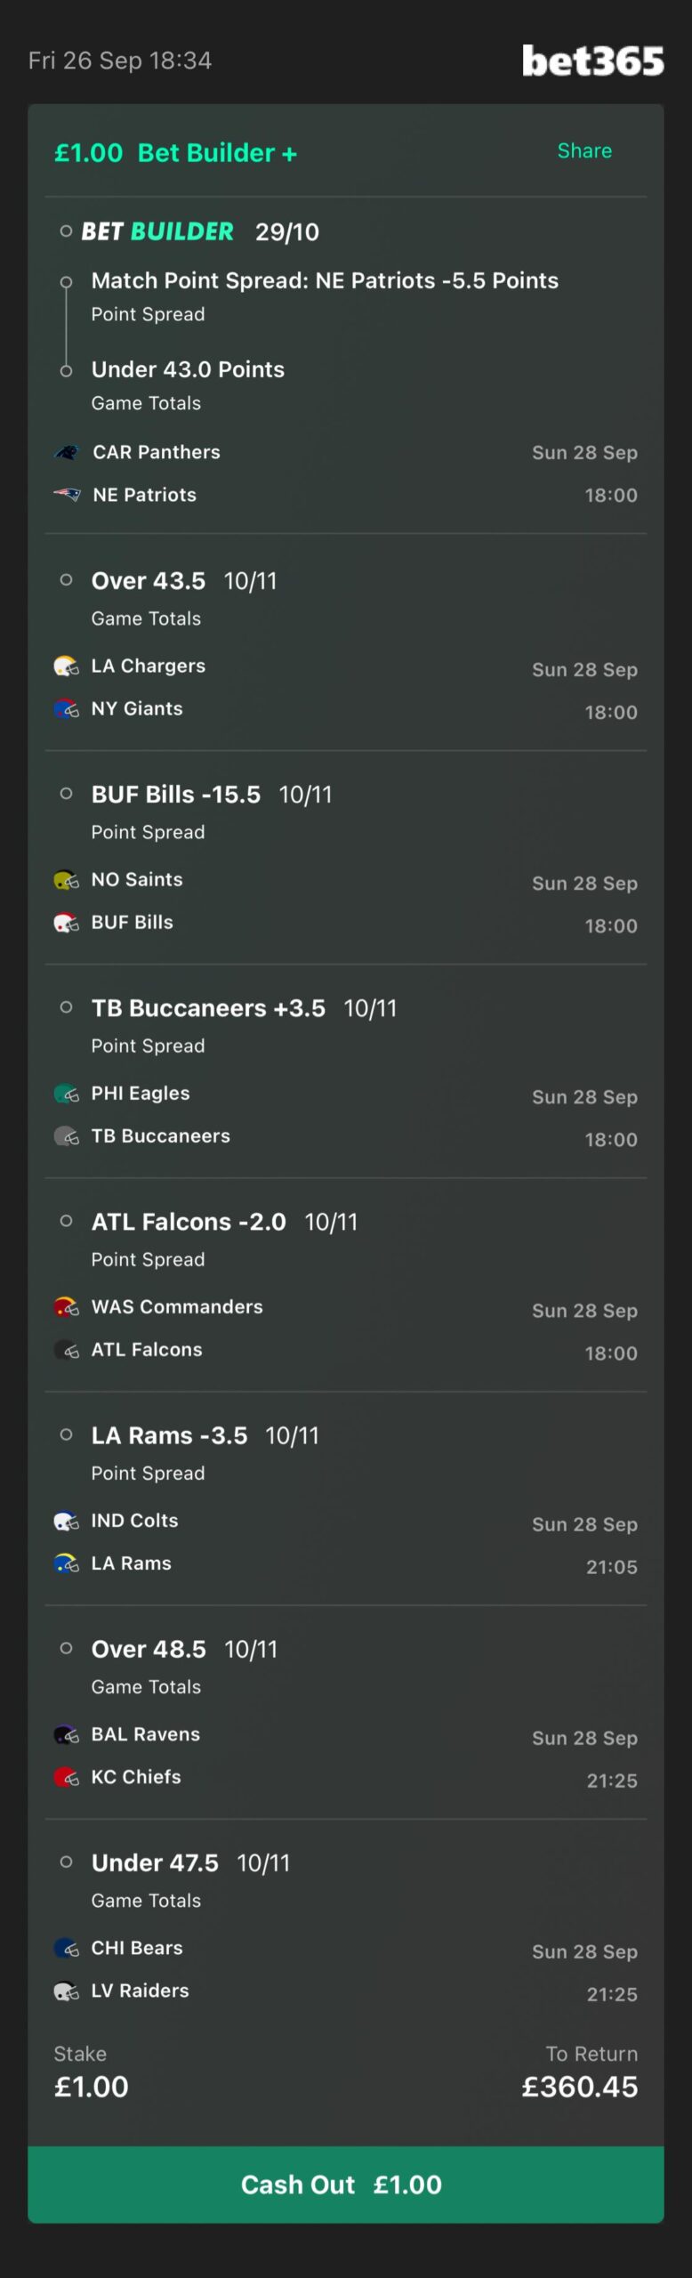Share this bet slip
This screenshot has height=2278, width=692.
(584, 150)
